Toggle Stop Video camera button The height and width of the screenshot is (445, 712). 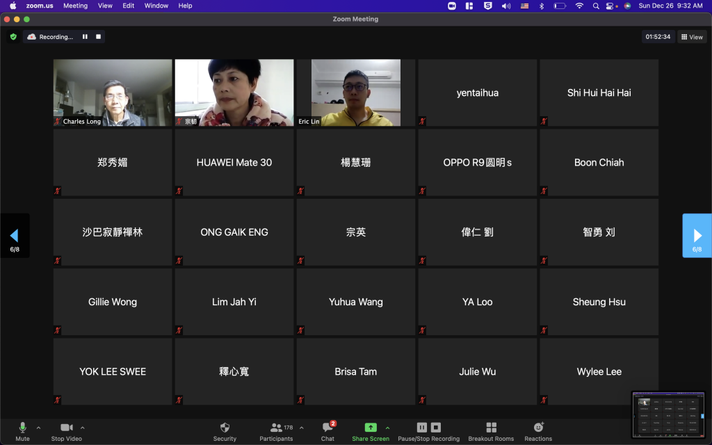67,428
